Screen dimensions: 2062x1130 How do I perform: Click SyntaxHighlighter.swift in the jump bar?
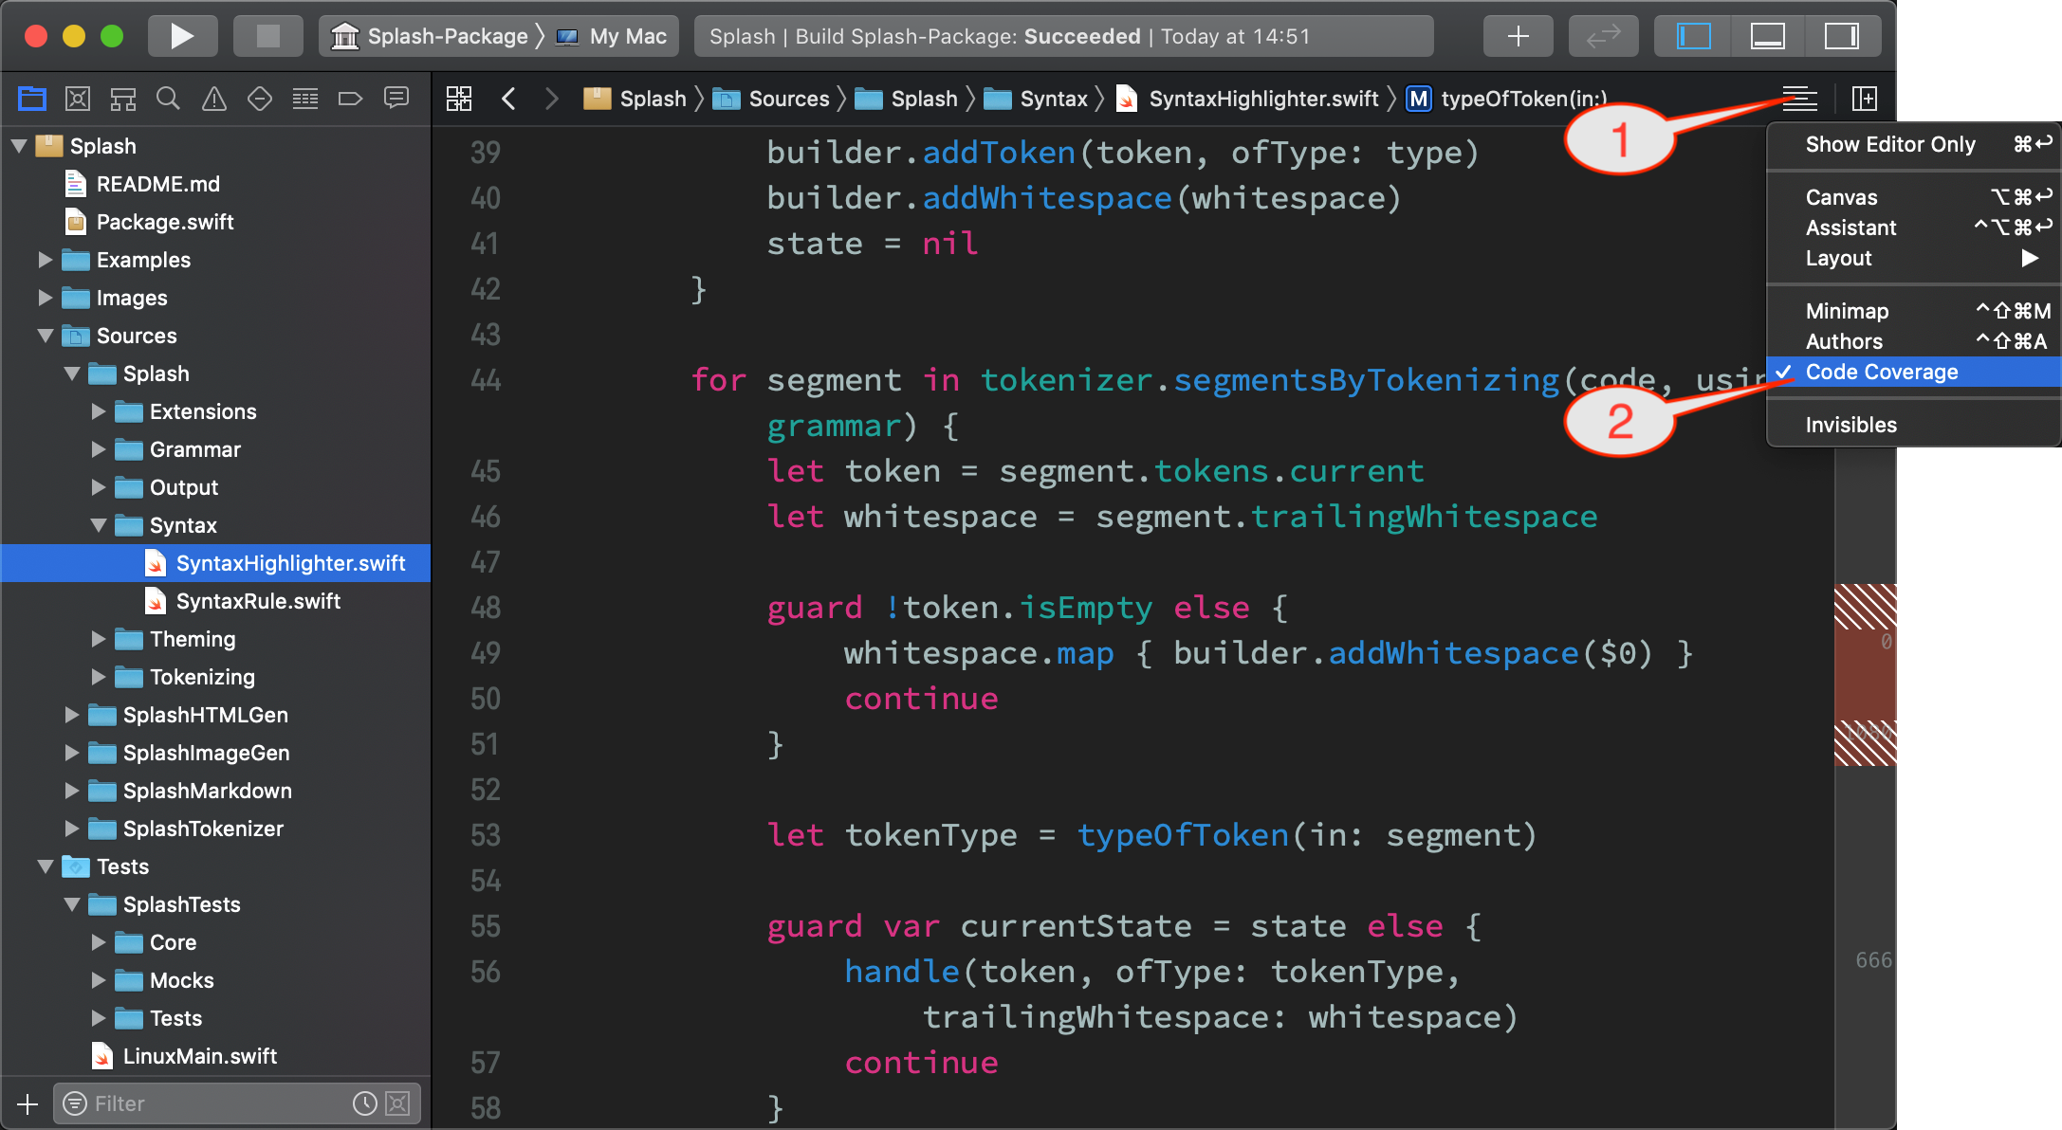pos(1247,99)
